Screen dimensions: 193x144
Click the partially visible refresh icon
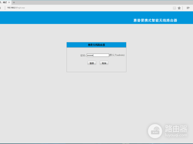pos(1,8)
